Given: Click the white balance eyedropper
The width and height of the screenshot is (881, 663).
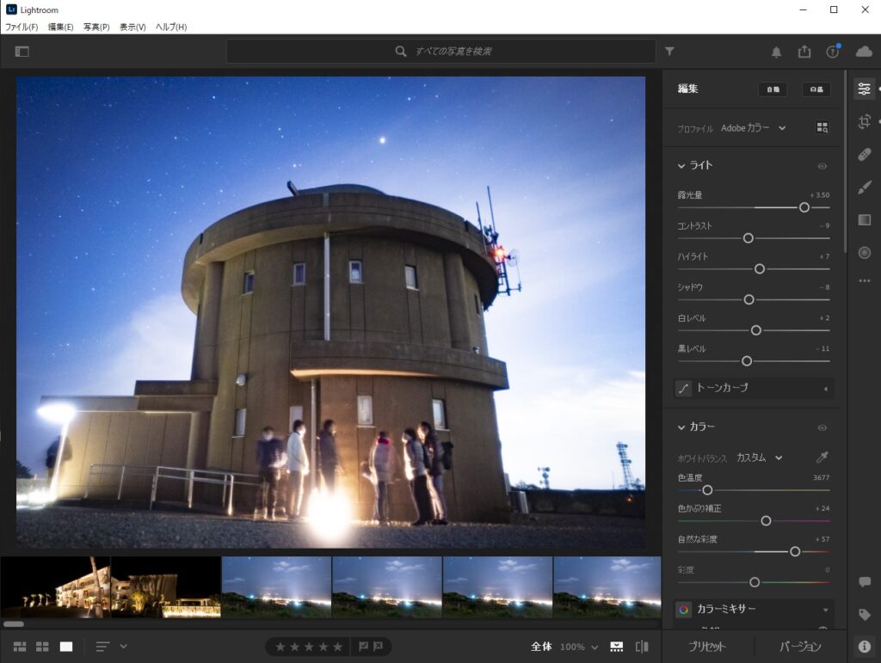Looking at the screenshot, I should [x=822, y=457].
